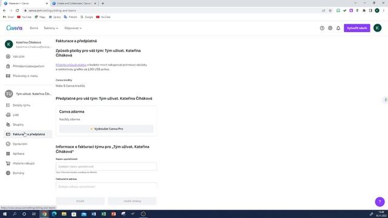Open Windows taskbar search

point(15,214)
